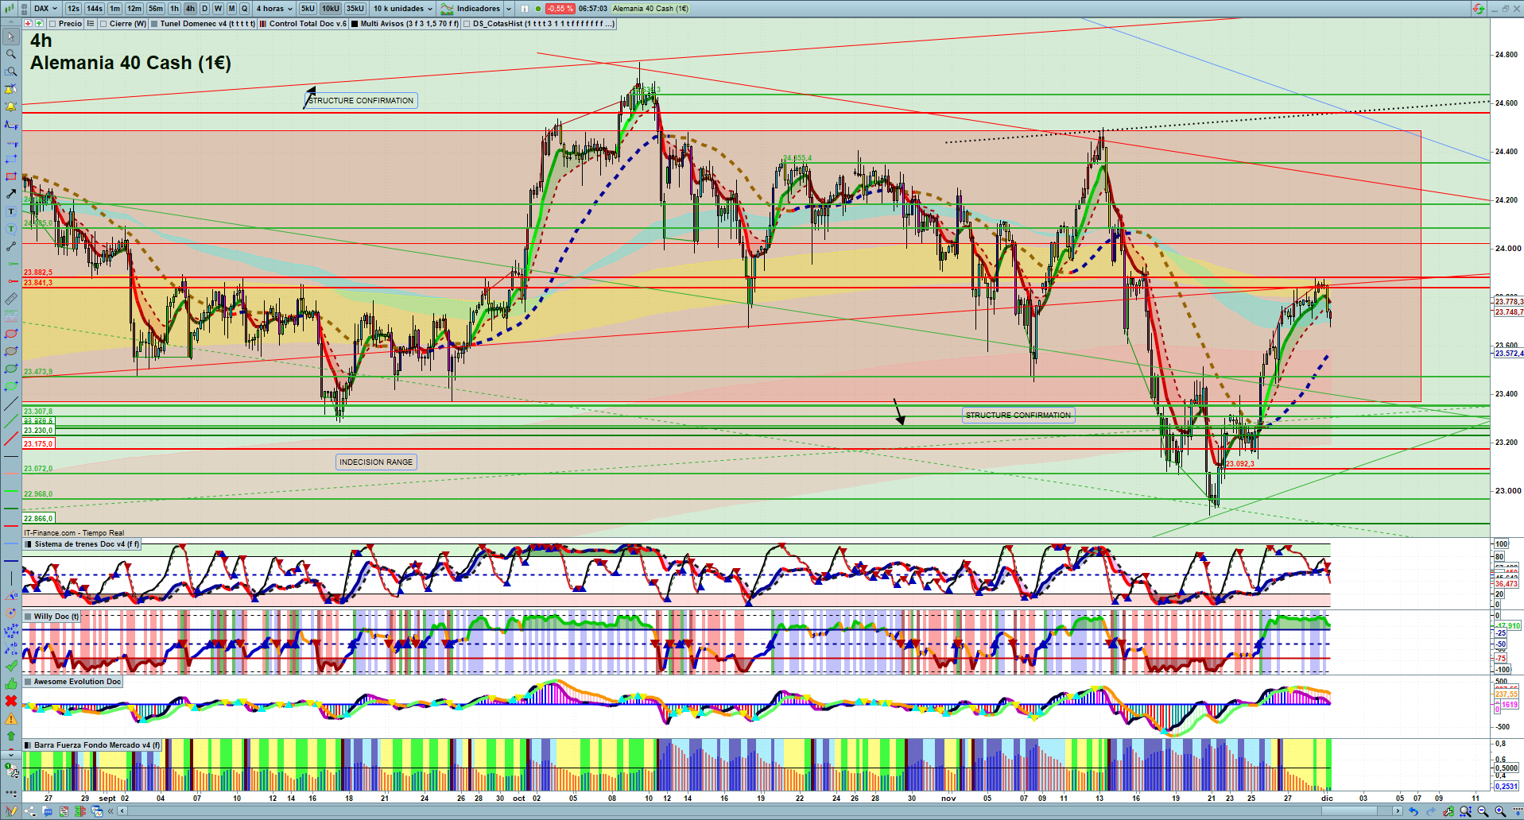This screenshot has width=1524, height=820.
Task: Click Control Total Doc v.6 color swatch
Action: (x=263, y=24)
